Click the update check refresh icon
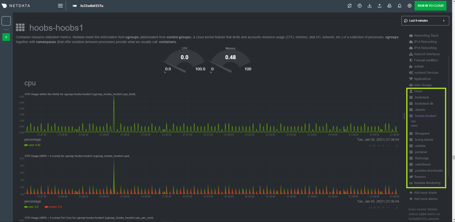Viewport: 455px width, 222px height. coord(349,6)
